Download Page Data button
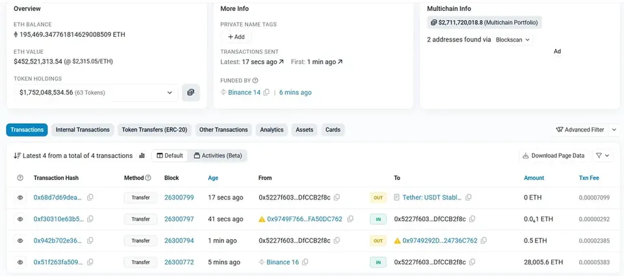The image size is (624, 276). coord(554,156)
